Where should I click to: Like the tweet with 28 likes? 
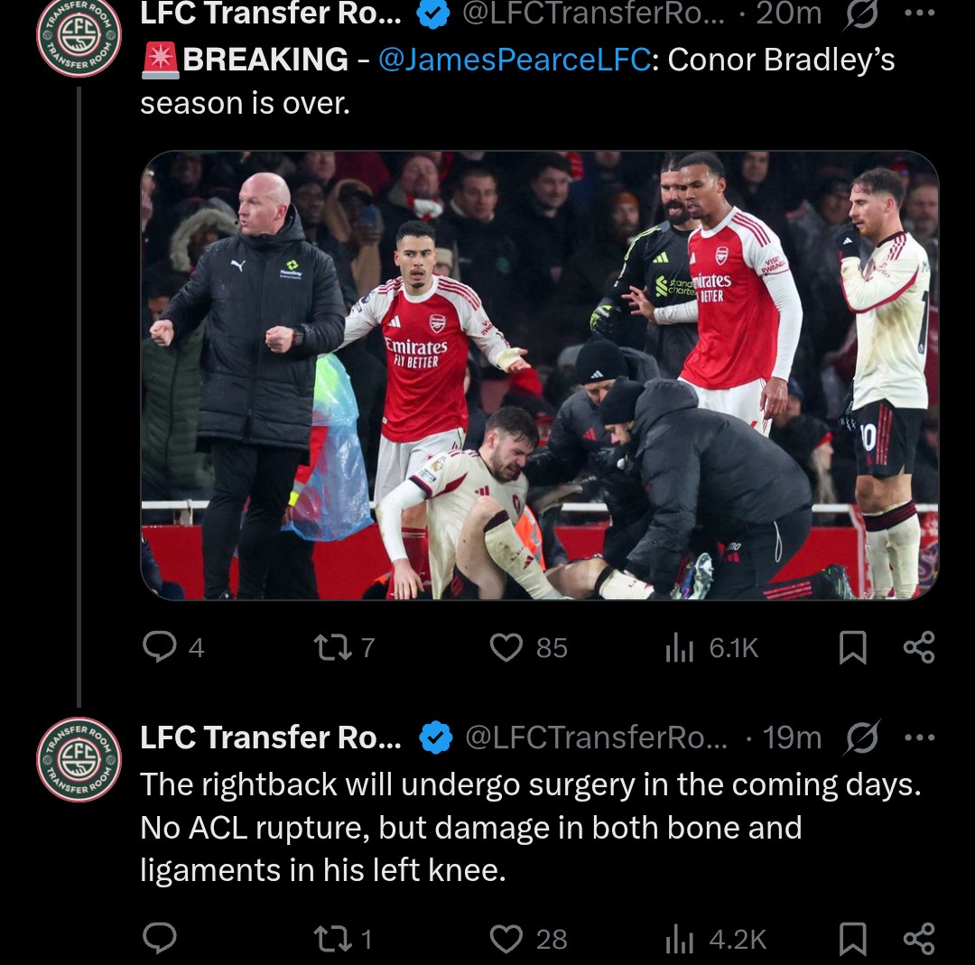(x=506, y=939)
